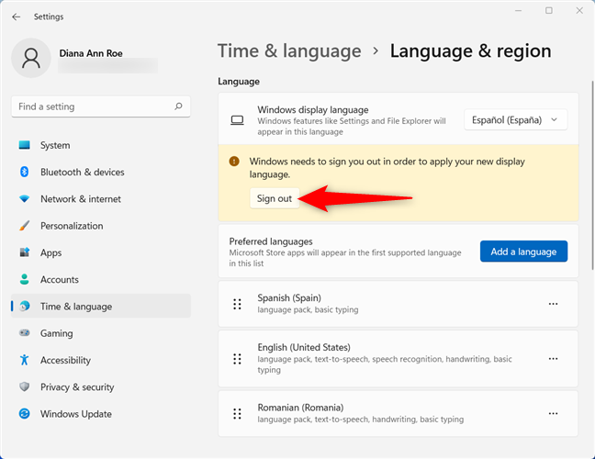
Task: Open Accounts label
Action: [x=60, y=279]
